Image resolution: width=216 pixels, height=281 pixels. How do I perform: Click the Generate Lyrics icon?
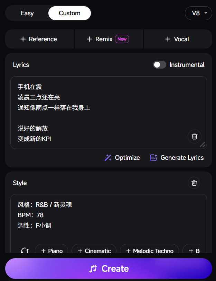click(153, 158)
